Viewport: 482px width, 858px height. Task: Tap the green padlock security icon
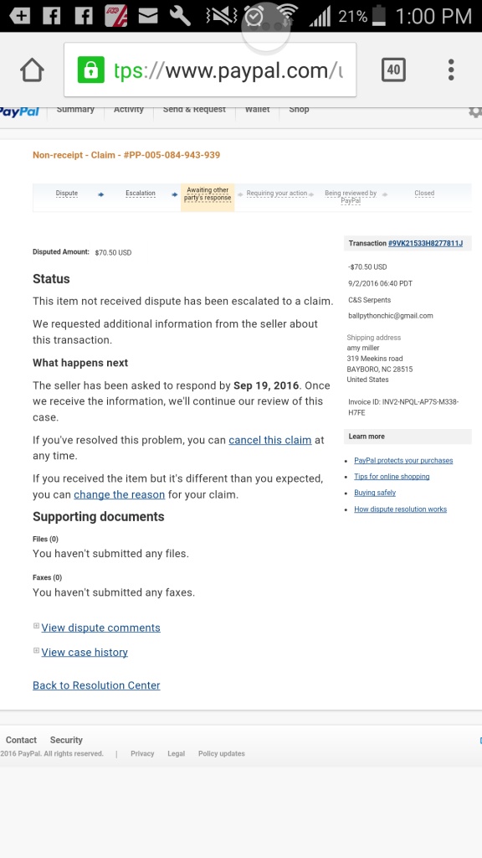(x=90, y=70)
